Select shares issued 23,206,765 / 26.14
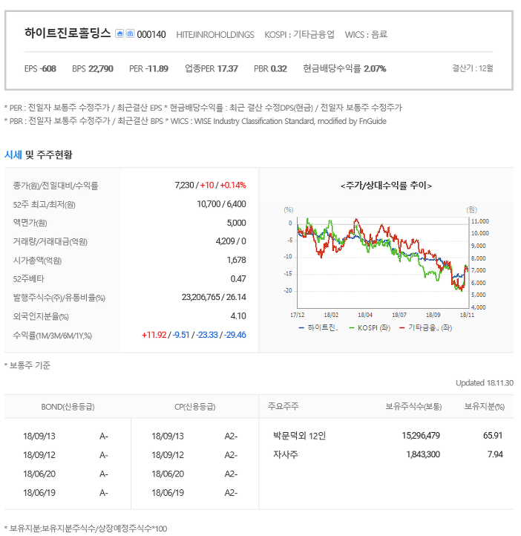 [x=214, y=297]
